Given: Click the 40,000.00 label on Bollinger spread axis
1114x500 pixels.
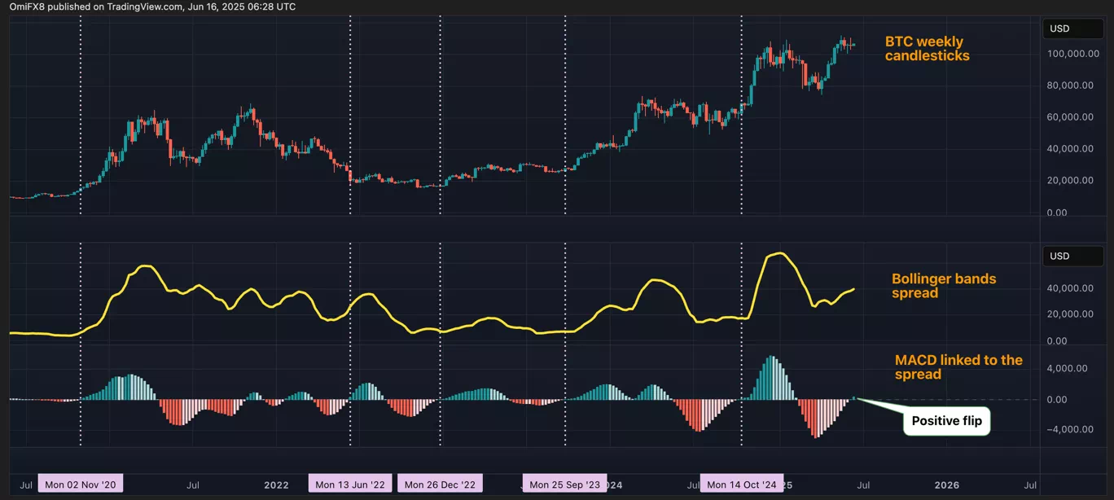Looking at the screenshot, I should click(x=1071, y=288).
